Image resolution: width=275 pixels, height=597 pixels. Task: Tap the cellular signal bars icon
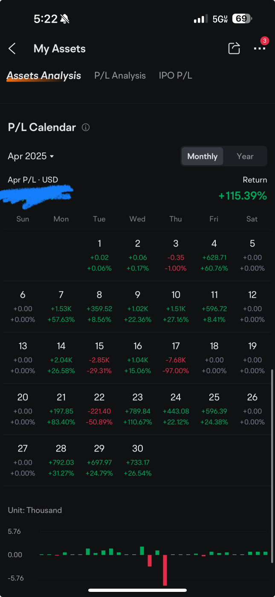[200, 19]
